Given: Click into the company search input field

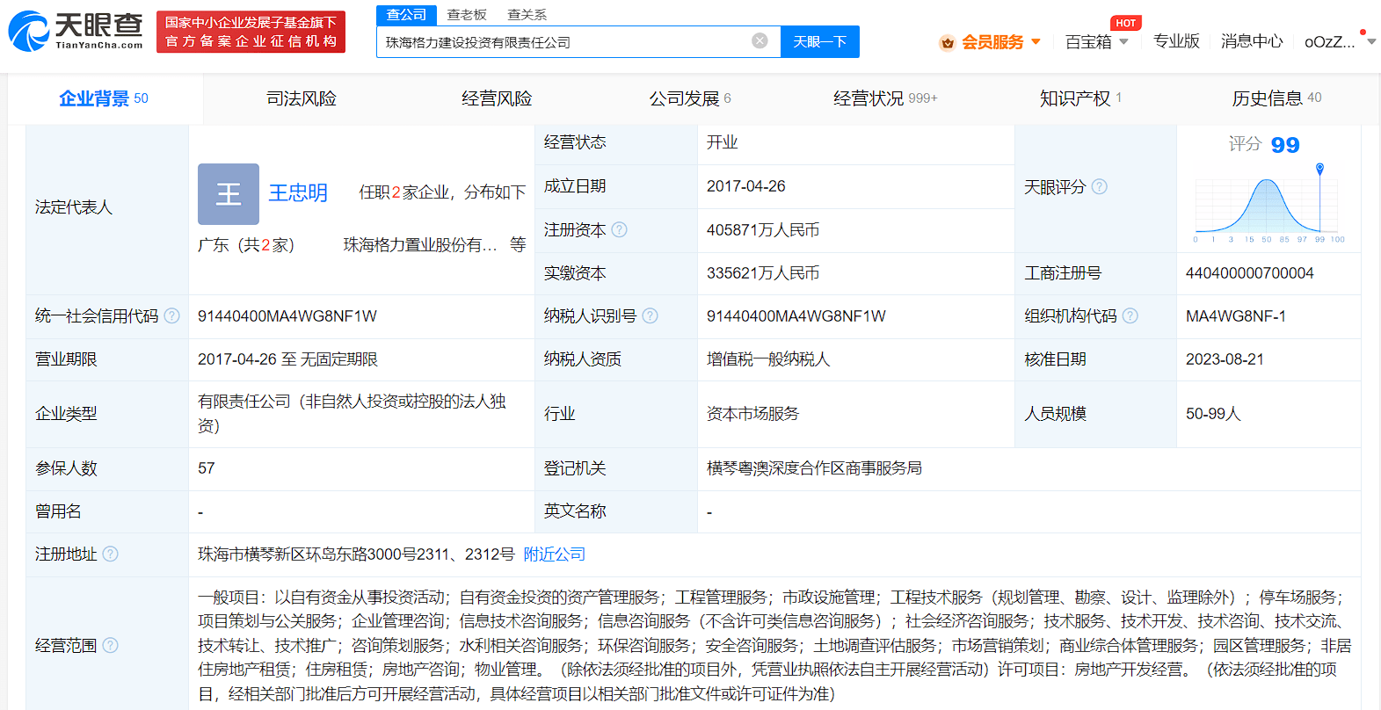Looking at the screenshot, I should (x=563, y=41).
